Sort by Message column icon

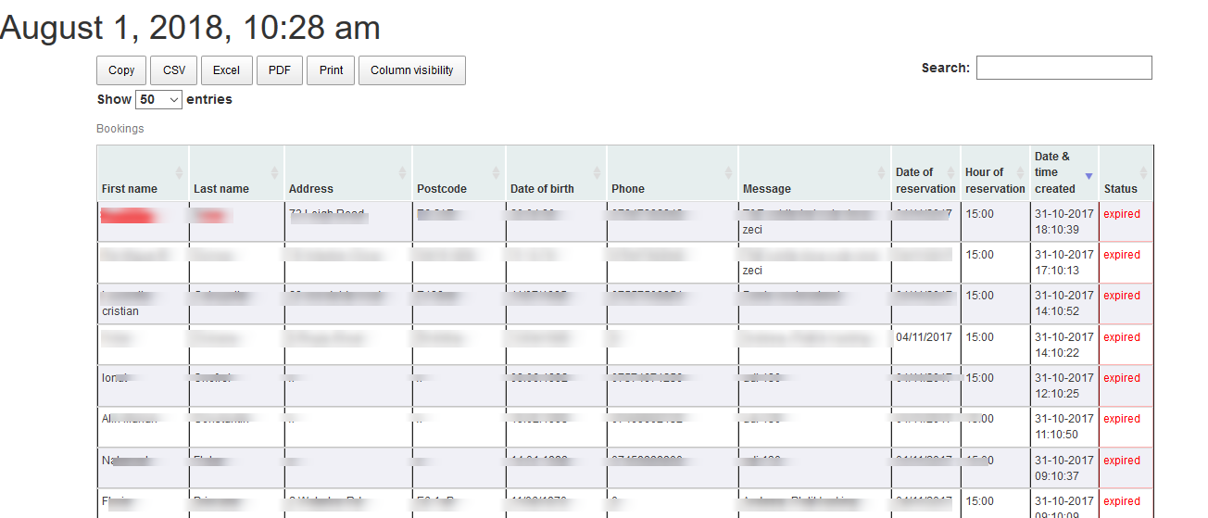click(882, 172)
